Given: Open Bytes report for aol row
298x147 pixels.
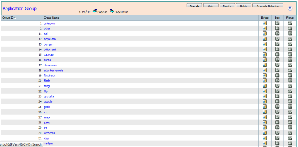Looking at the screenshot, I should (x=264, y=34).
